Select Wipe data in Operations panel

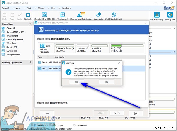point(11,43)
